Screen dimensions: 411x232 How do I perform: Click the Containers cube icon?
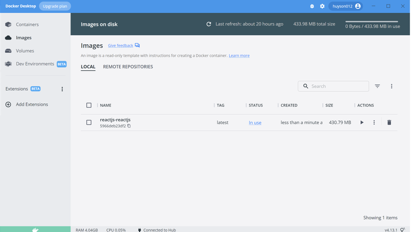pos(8,24)
